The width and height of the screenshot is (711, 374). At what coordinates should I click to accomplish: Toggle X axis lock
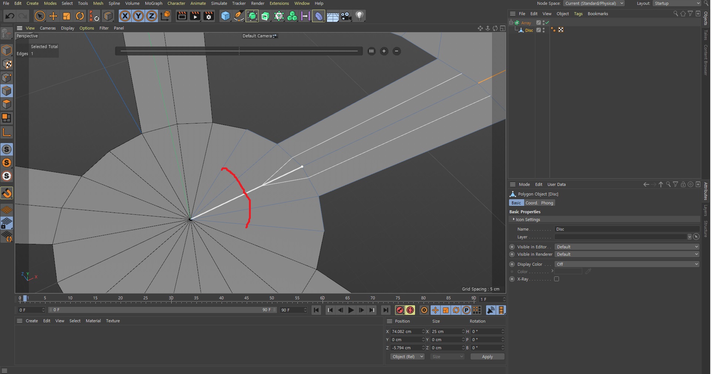click(125, 16)
